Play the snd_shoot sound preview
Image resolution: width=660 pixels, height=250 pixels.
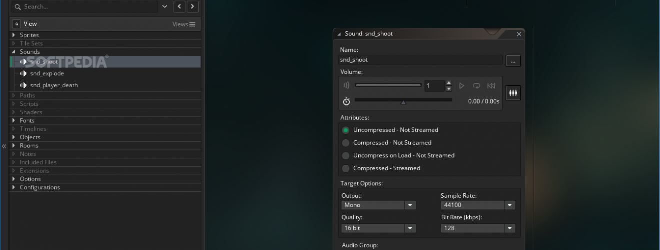(x=462, y=86)
